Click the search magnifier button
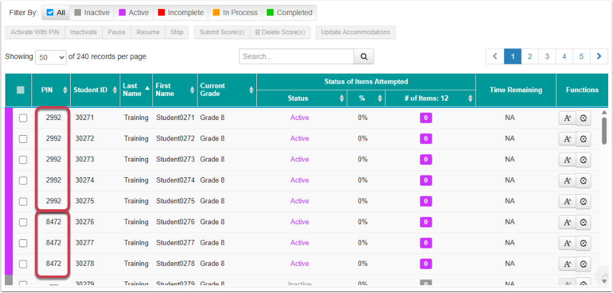This screenshot has height=293, width=613. pos(364,57)
